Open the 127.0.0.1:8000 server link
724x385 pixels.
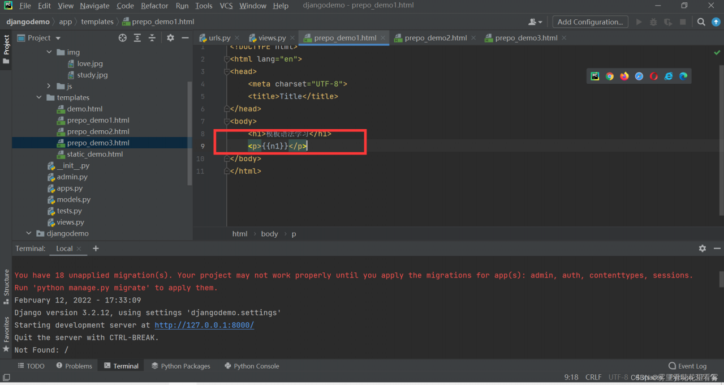[204, 325]
